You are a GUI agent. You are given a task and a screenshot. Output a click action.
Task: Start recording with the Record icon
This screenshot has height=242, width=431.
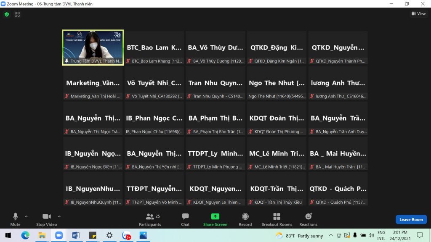[245, 217]
